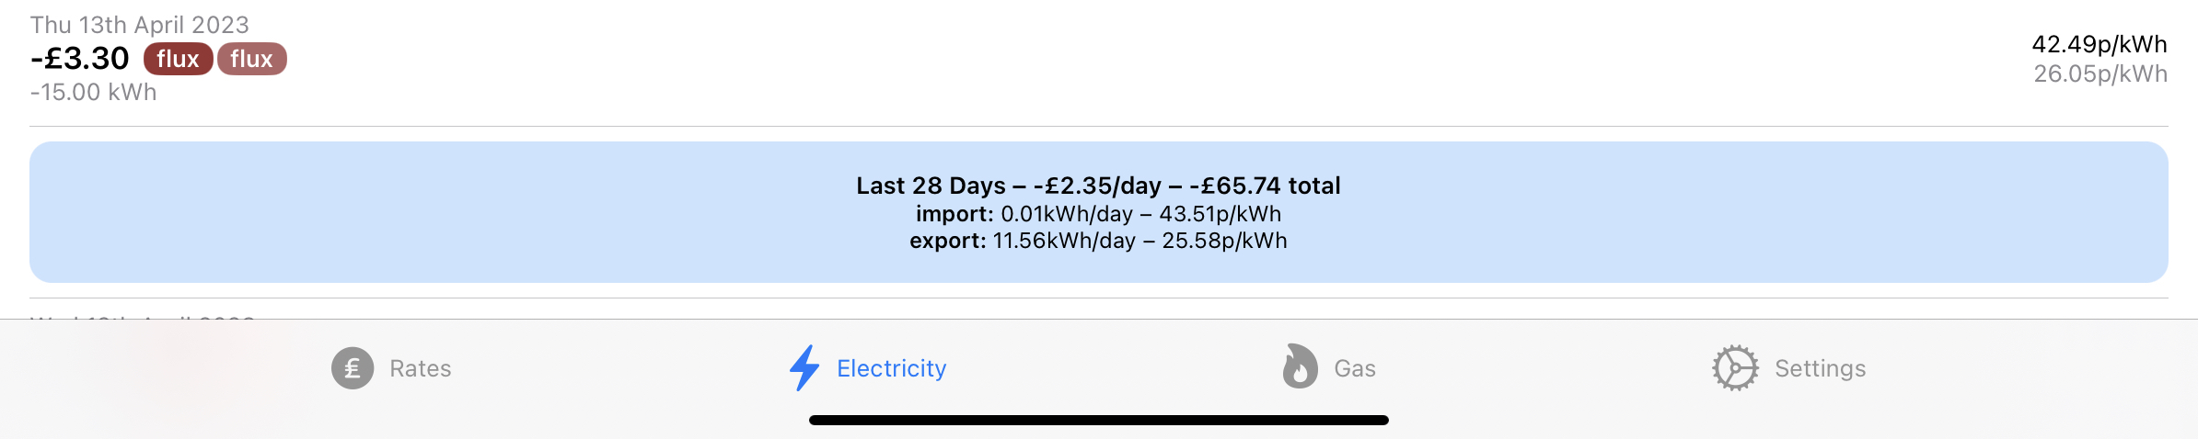Image resolution: width=2198 pixels, height=439 pixels.
Task: Click the lighter red flux badge
Action: coord(251,59)
